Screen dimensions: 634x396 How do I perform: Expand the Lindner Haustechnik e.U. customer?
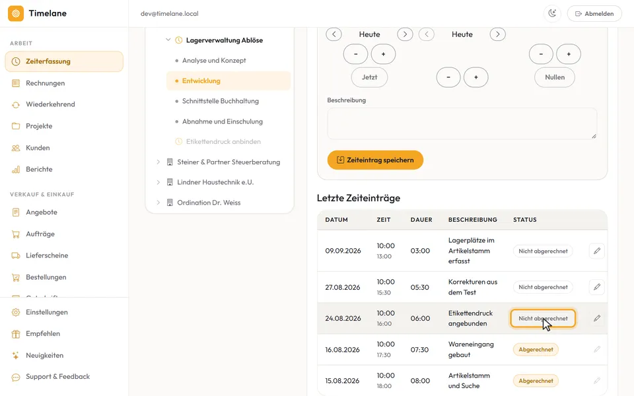(158, 182)
